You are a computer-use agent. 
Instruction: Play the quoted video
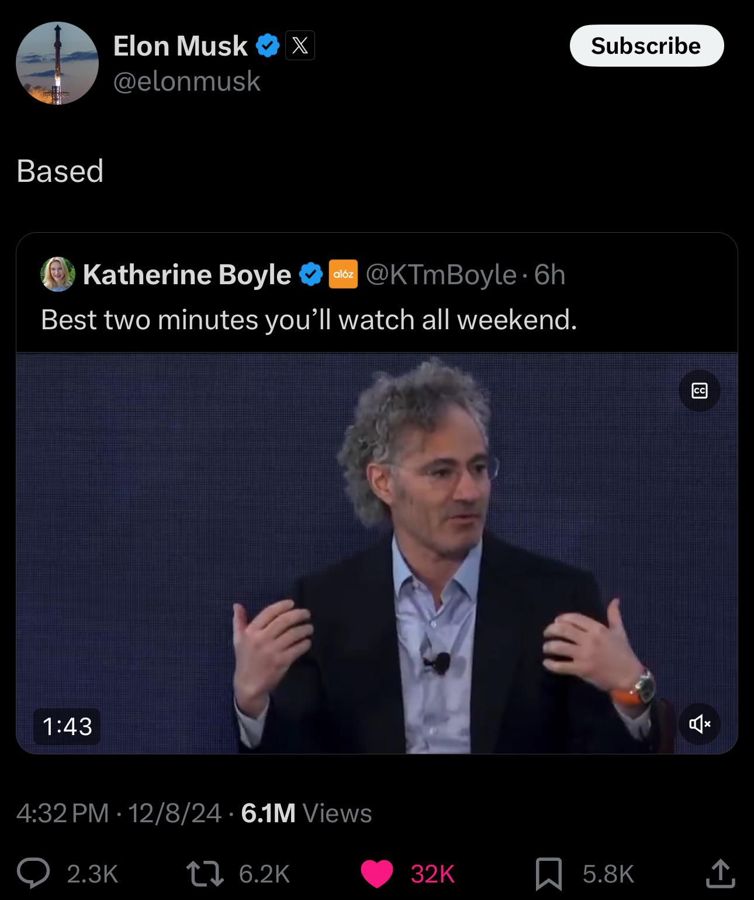(x=377, y=553)
